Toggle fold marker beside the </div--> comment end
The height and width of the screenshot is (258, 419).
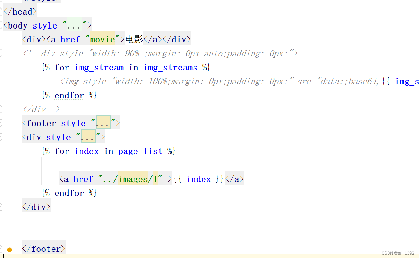click(1, 109)
